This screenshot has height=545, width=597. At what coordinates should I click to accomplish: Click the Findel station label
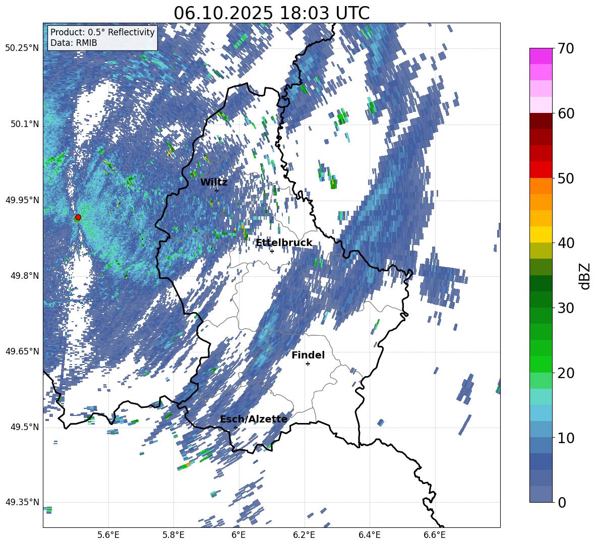point(308,355)
